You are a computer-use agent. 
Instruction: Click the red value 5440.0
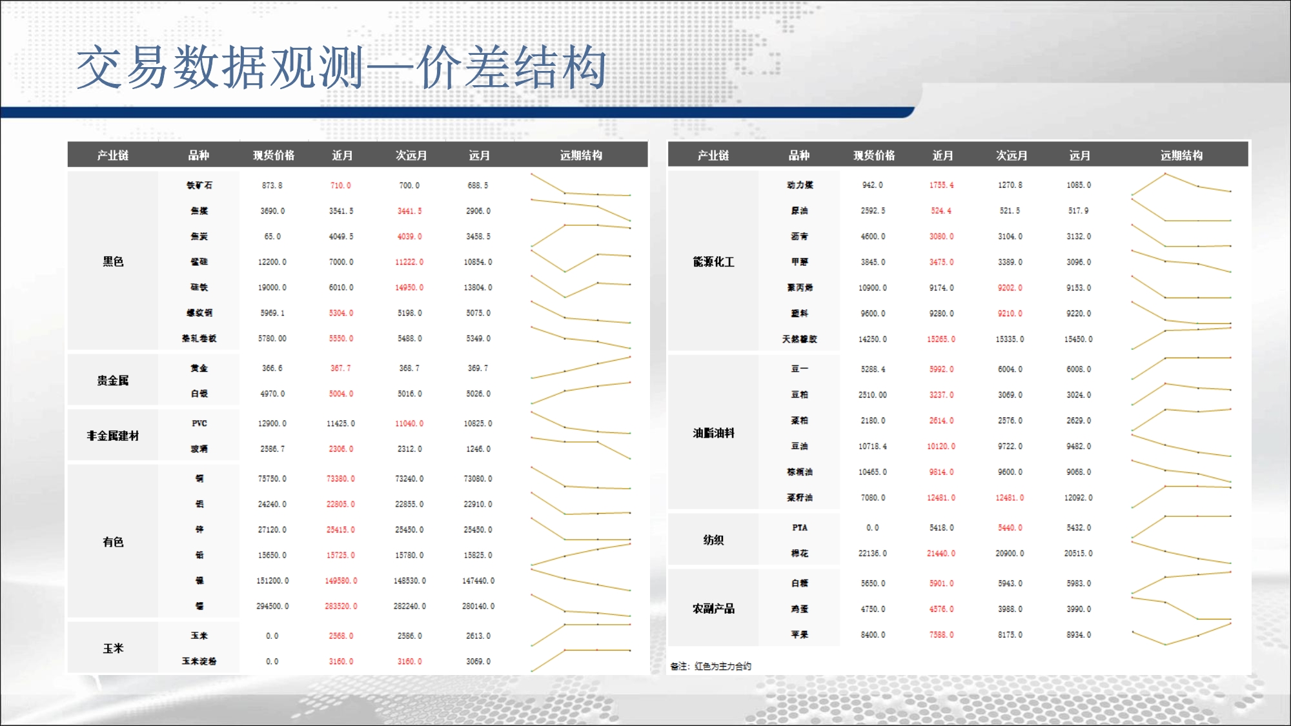(x=1010, y=528)
